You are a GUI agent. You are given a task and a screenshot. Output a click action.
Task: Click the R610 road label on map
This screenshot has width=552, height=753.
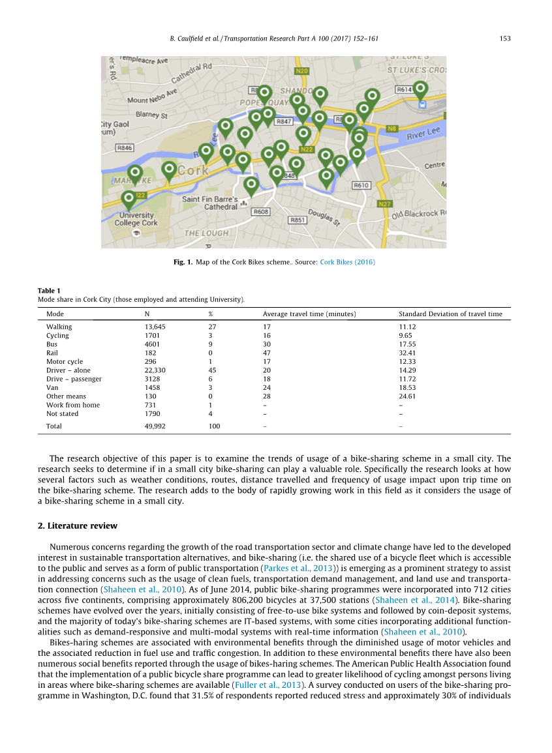pos(361,185)
